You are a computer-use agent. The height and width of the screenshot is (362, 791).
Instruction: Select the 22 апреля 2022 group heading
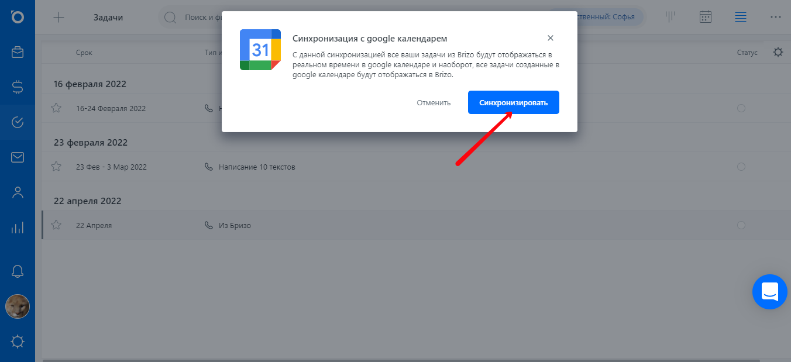[87, 201]
